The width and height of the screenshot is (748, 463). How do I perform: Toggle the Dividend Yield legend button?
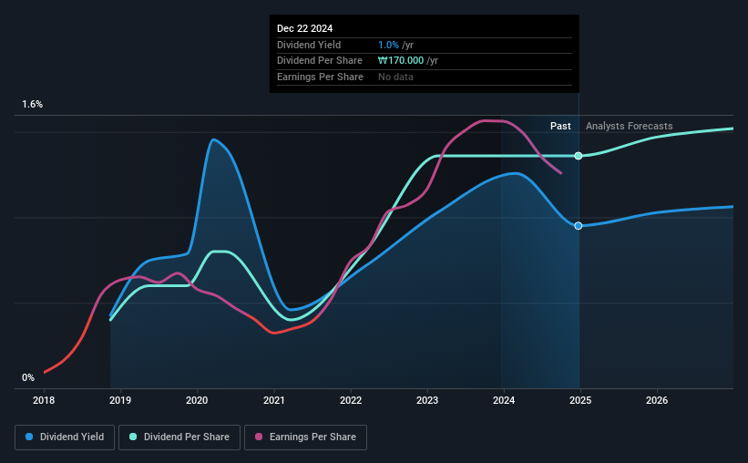(65, 437)
